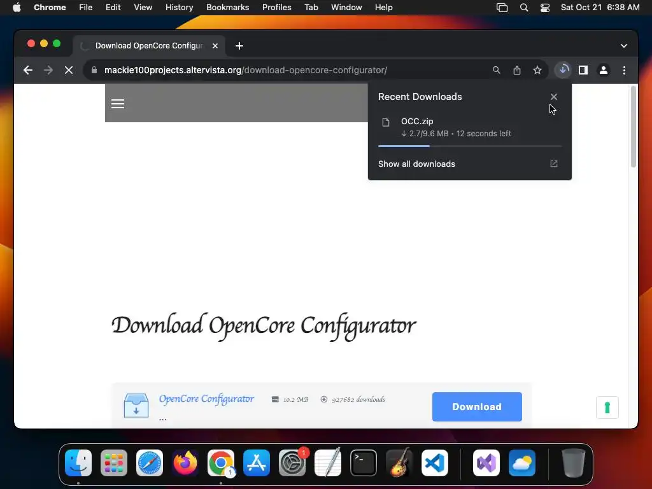This screenshot has width=652, height=489.
Task: Open Chrome side panel
Action: point(583,70)
